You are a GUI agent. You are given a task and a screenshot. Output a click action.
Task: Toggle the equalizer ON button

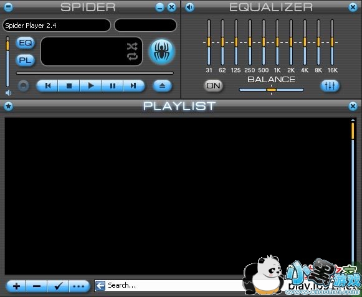(x=213, y=86)
